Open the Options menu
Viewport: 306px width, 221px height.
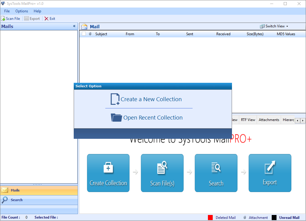[x=22, y=11]
